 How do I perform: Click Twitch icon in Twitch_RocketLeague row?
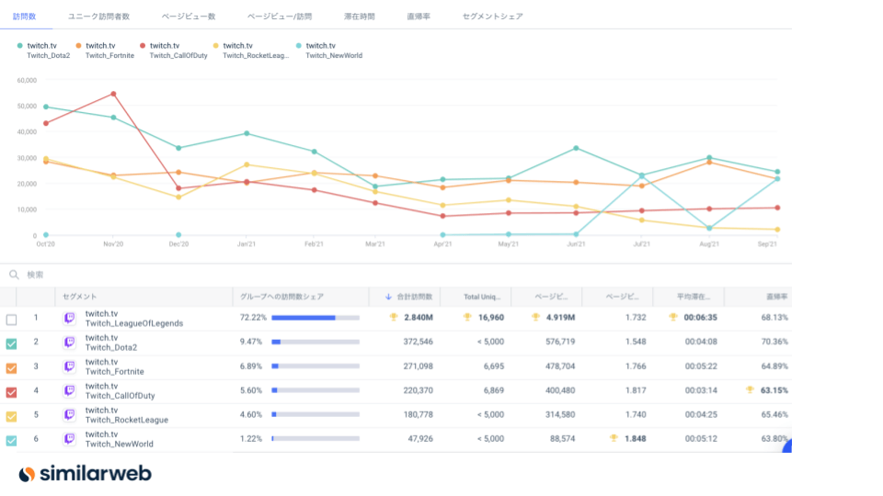click(x=70, y=415)
